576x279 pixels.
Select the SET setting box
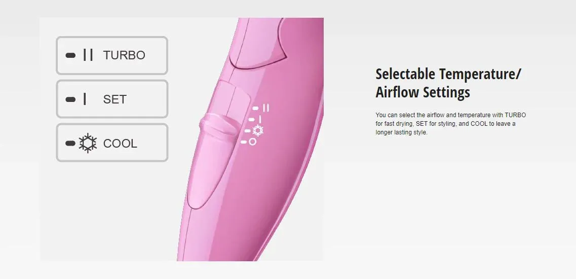(112, 99)
